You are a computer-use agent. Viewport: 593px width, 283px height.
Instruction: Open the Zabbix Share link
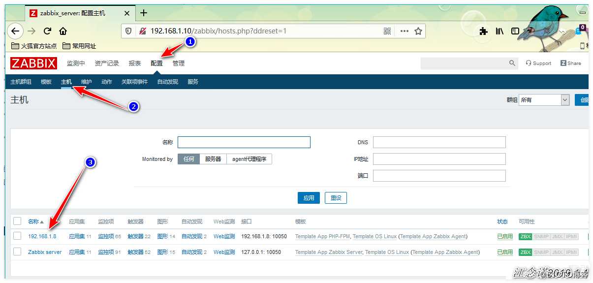tap(571, 63)
